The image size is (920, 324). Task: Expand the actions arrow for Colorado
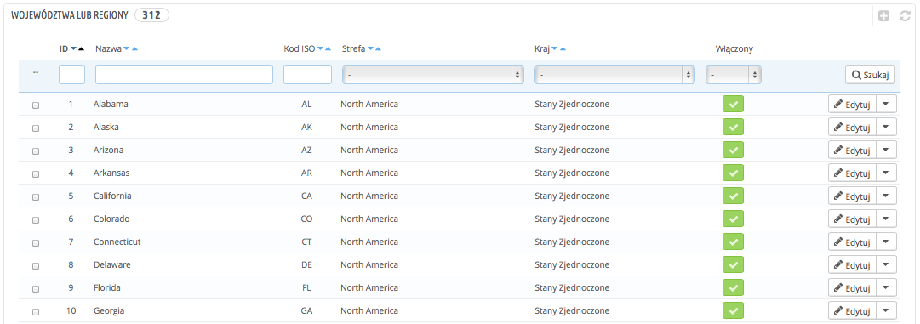(x=886, y=219)
